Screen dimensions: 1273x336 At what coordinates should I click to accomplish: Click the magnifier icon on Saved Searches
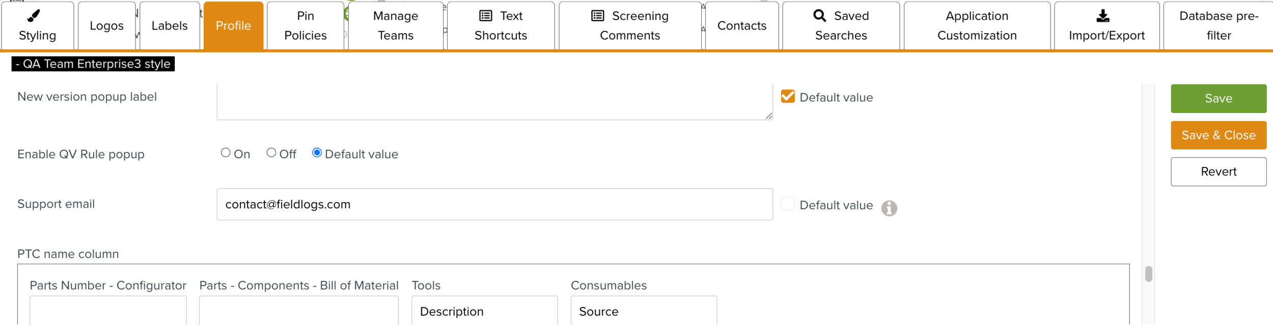(819, 16)
